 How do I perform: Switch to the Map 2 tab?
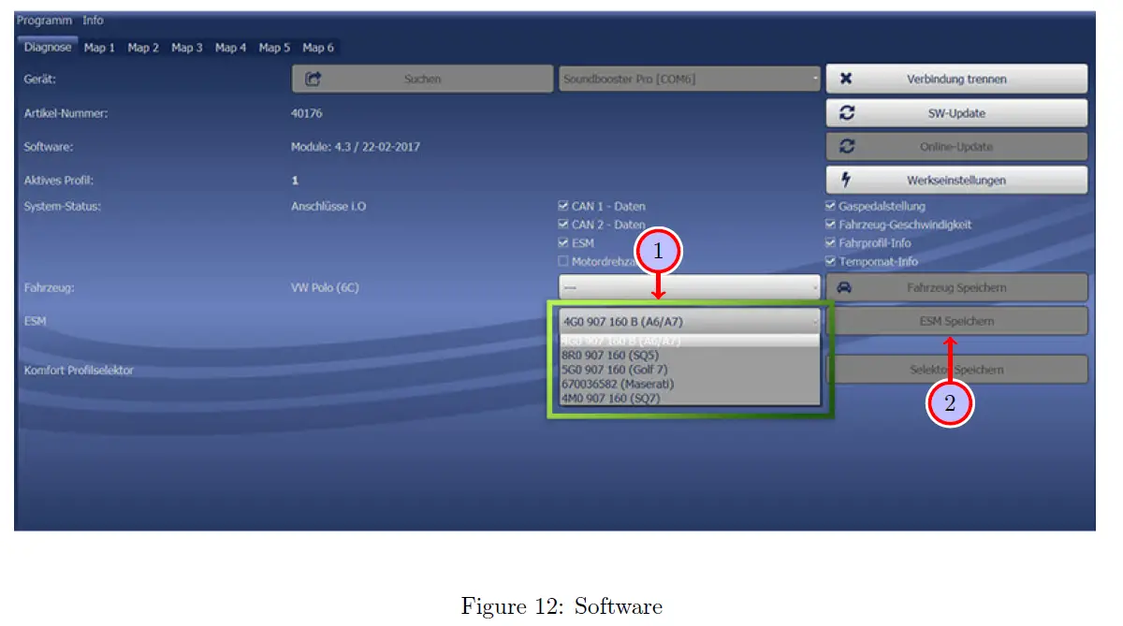[x=143, y=48]
